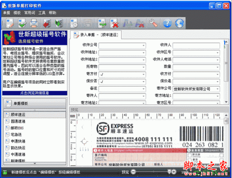Select 韵达快运 template in list

click(x=35, y=148)
